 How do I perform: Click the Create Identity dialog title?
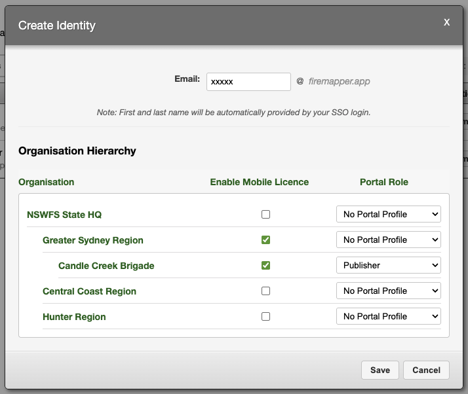[x=57, y=26]
